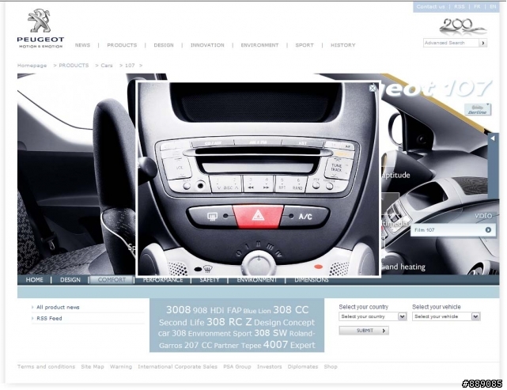Focus the Advanced Search field

tap(451, 43)
